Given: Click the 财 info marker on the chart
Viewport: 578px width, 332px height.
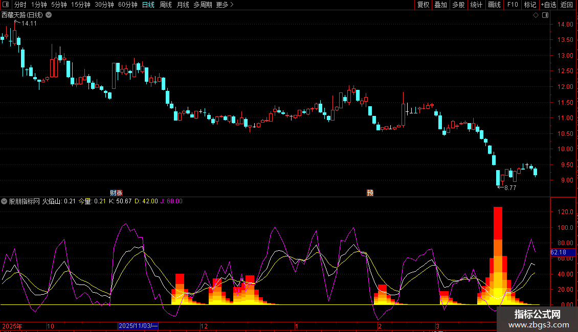Looking at the screenshot, I should (x=113, y=193).
